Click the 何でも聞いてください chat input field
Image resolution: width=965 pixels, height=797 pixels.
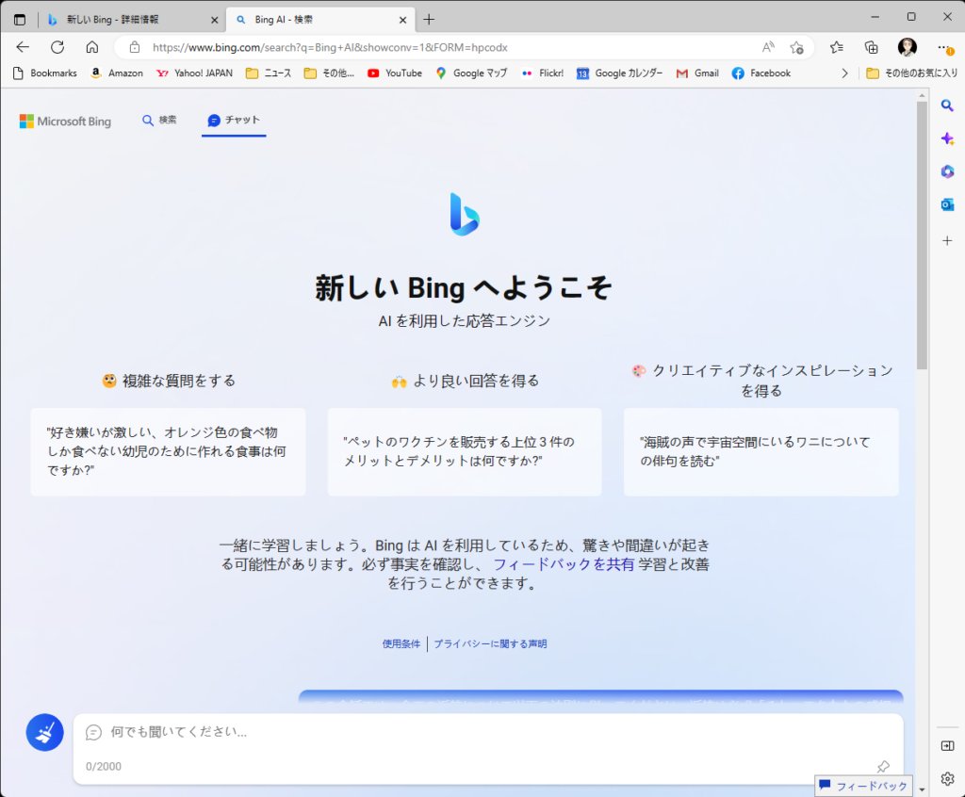pos(471,731)
